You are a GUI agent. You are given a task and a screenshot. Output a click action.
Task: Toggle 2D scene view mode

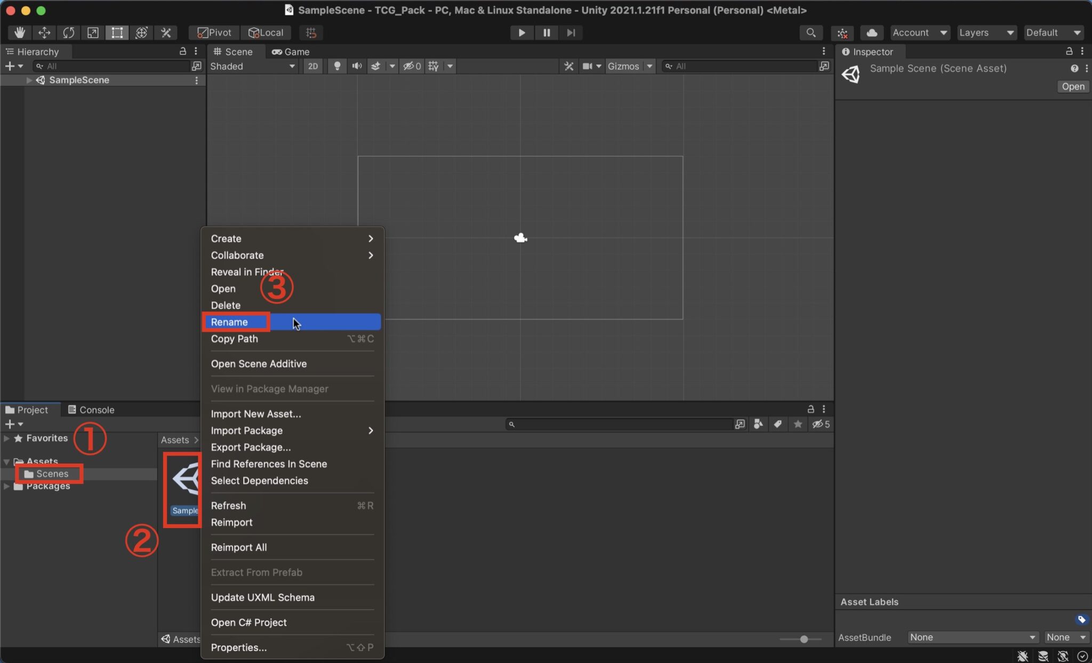tap(313, 66)
